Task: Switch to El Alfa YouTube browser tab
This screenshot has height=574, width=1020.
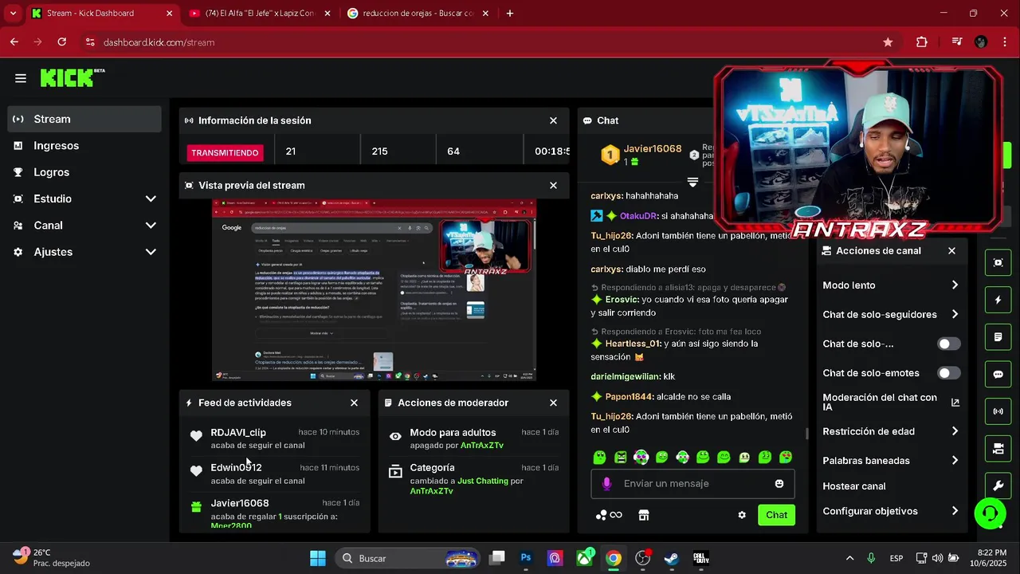Action: point(261,13)
